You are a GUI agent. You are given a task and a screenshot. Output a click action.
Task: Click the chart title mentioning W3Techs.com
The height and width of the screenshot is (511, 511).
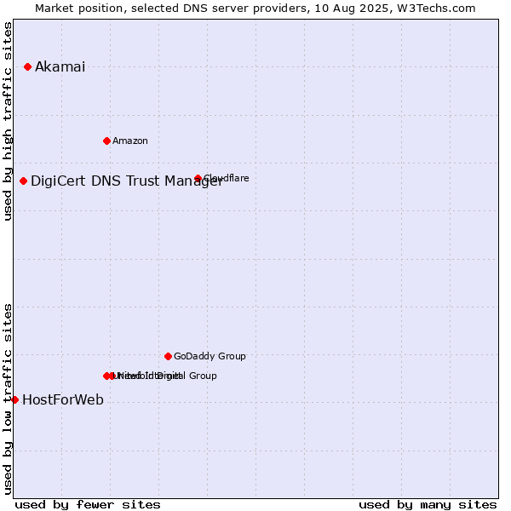pyautogui.click(x=255, y=9)
